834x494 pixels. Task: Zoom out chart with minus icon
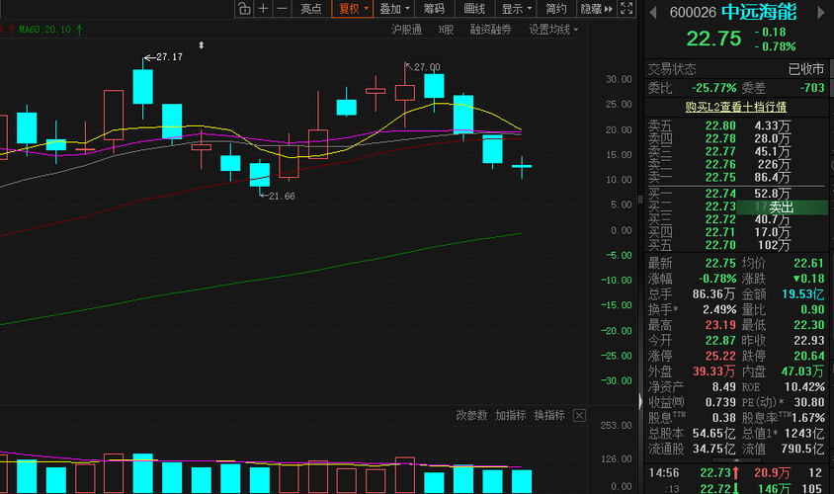coord(282,9)
